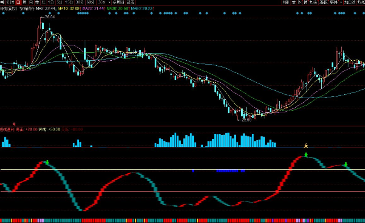Enable the 九转 indicator icon
The width and height of the screenshot is (365, 223).
click(313, 2)
